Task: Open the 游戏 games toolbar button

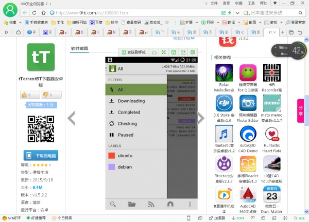Action: 271,23
